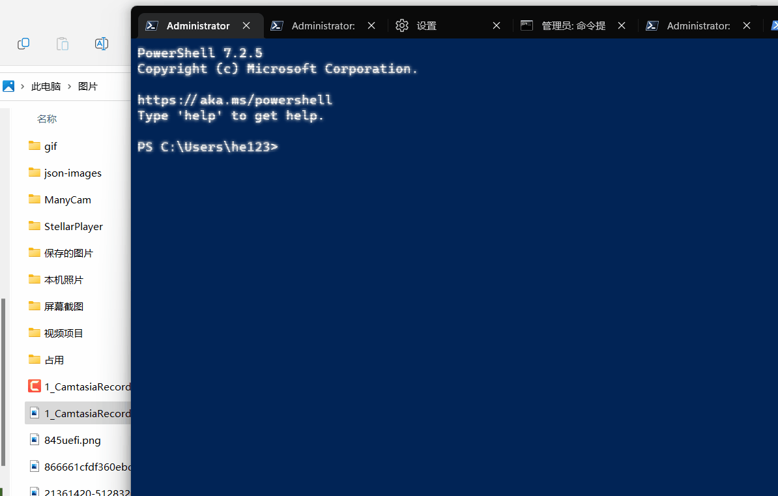Screen dimensions: 778x496
Task: Click the Paste icon in the toolbar
Action: (x=63, y=43)
